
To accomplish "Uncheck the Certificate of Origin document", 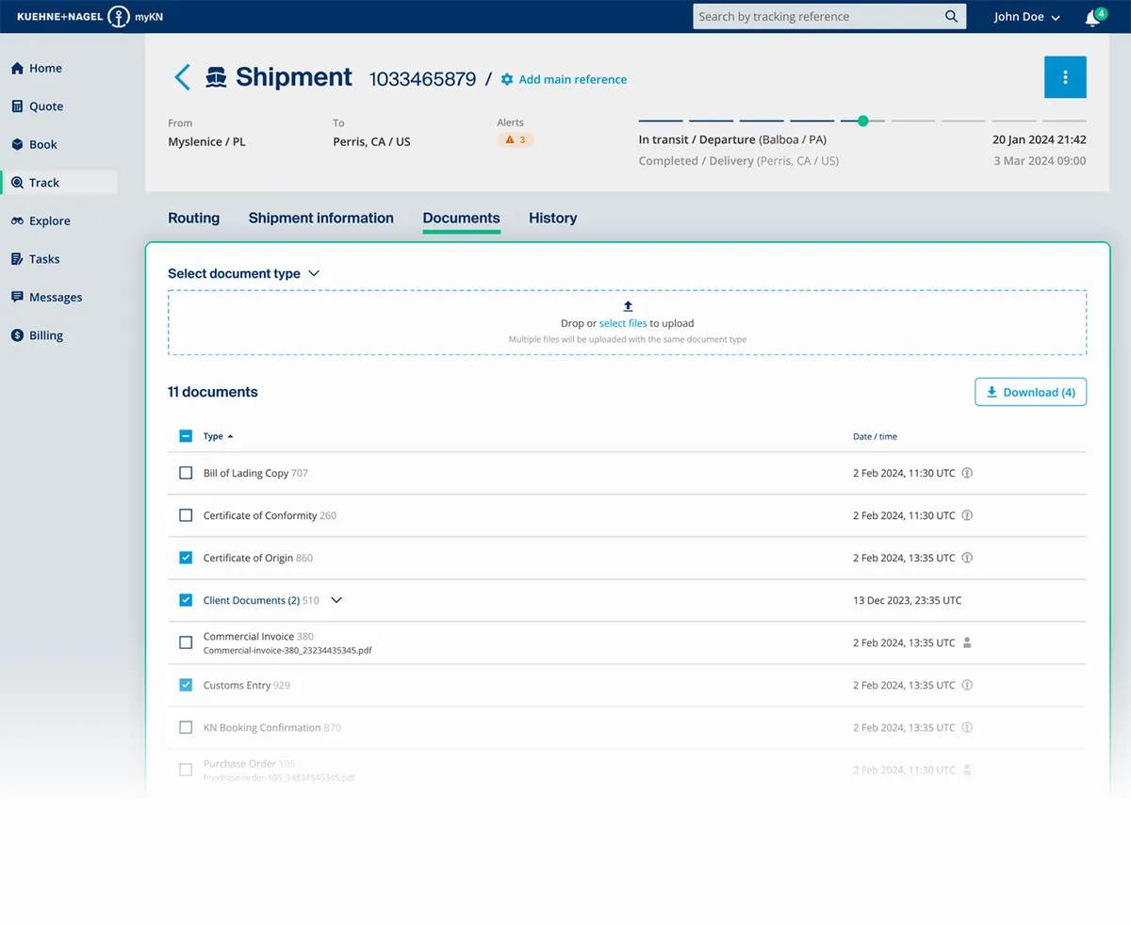I will (186, 558).
